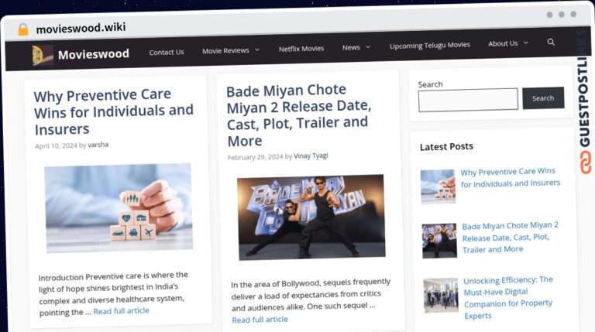Focus the sidebar Search input field
595x332 pixels.
(468, 100)
